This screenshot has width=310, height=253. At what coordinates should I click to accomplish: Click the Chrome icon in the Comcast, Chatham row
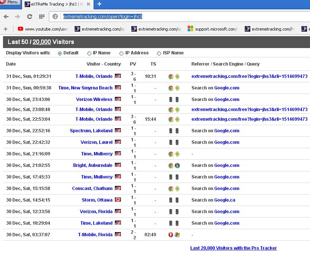(x=171, y=189)
